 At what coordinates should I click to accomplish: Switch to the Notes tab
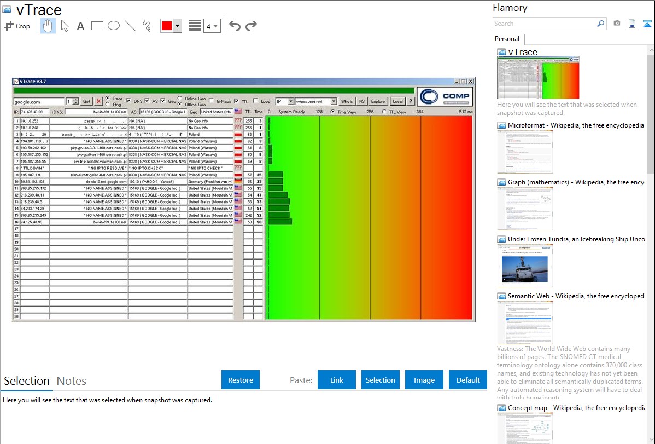point(72,381)
